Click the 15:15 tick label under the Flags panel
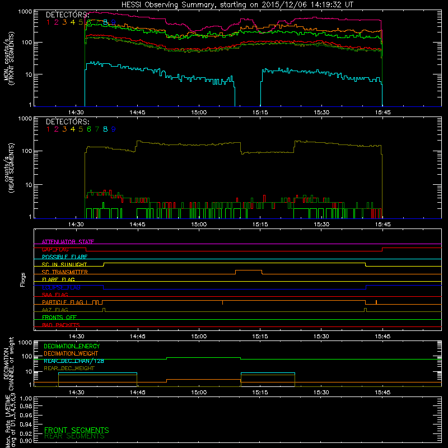Screen dimensions: 448x448 click(x=260, y=337)
